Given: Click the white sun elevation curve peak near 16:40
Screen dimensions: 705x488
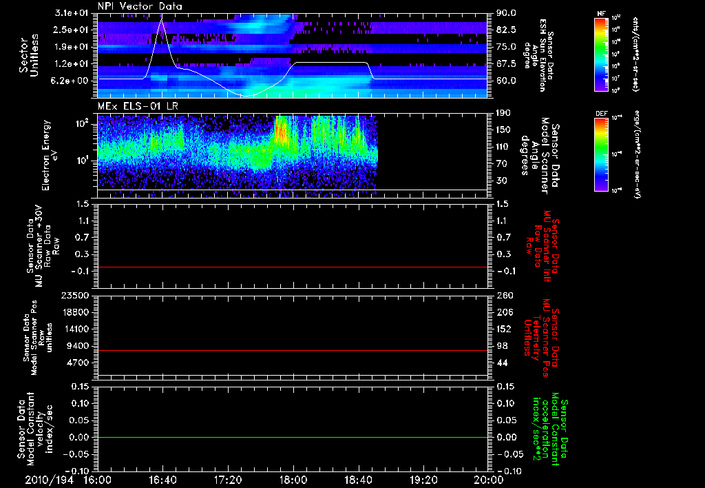Looking at the screenshot, I should coord(161,19).
